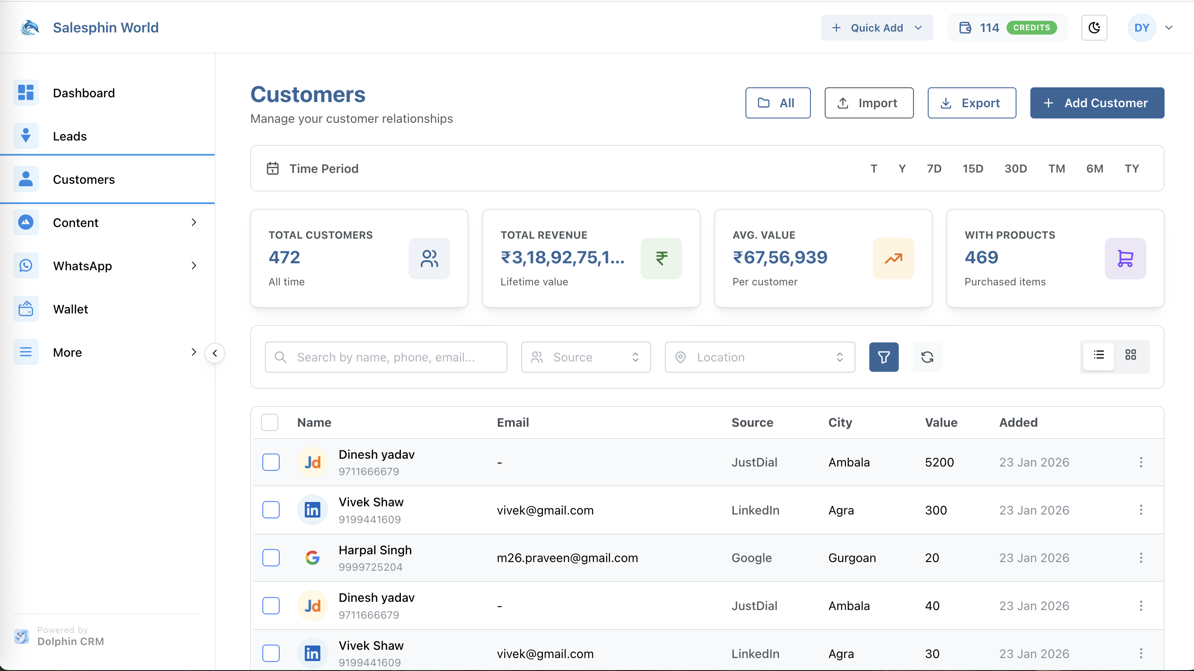Expand the Location filter dropdown
This screenshot has width=1194, height=671.
(759, 357)
